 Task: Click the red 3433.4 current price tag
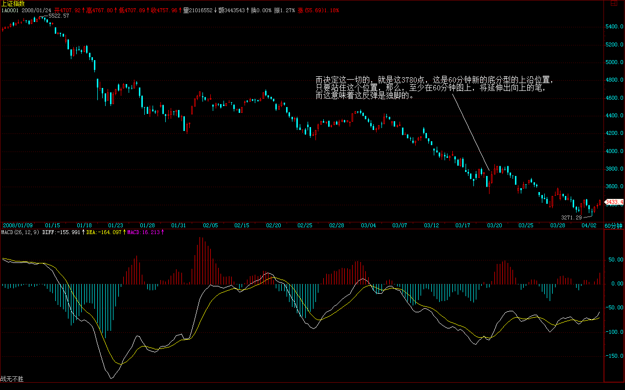614,202
